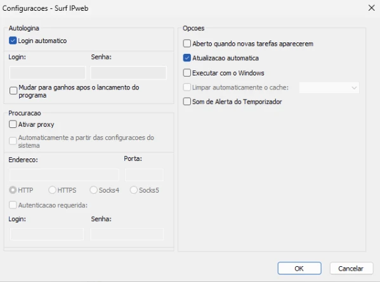Image resolution: width=380 pixels, height=282 pixels.
Task: Choose the Socks4 radio option
Action: pos(93,190)
